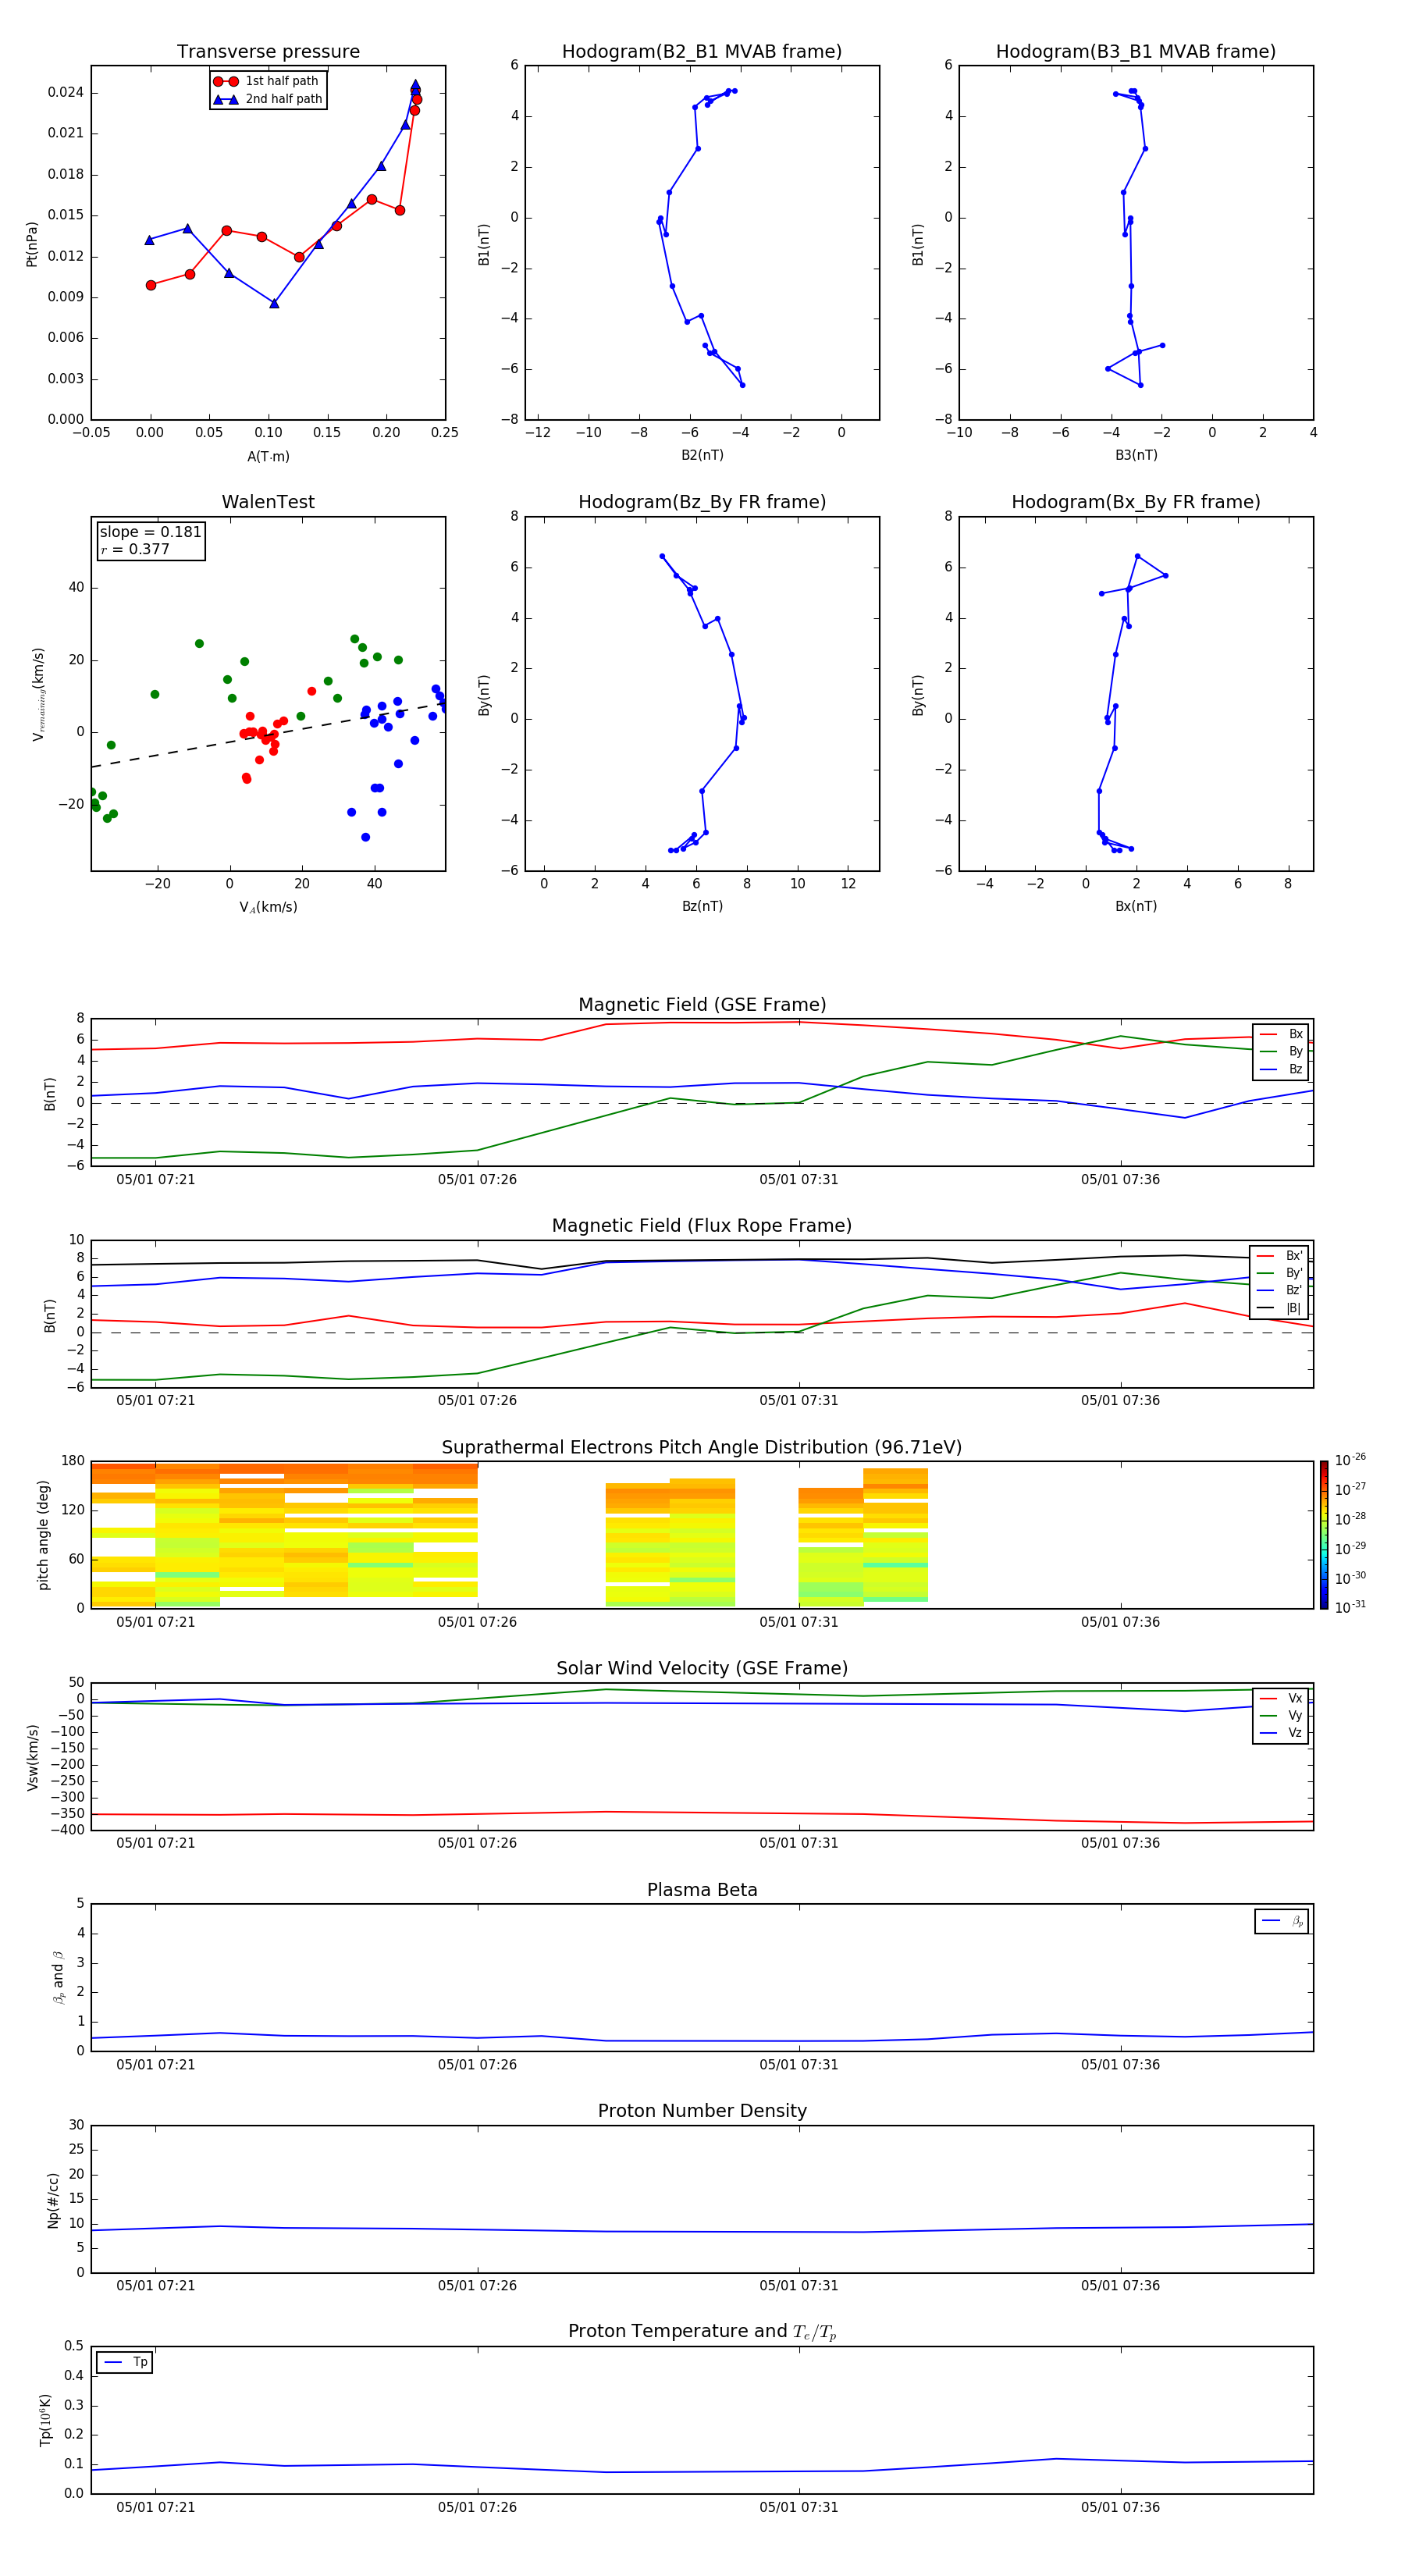Click the Suprathermal Electrons Pitch Angle Distribution title
The width and height of the screenshot is (1405, 2576).
point(702,1448)
